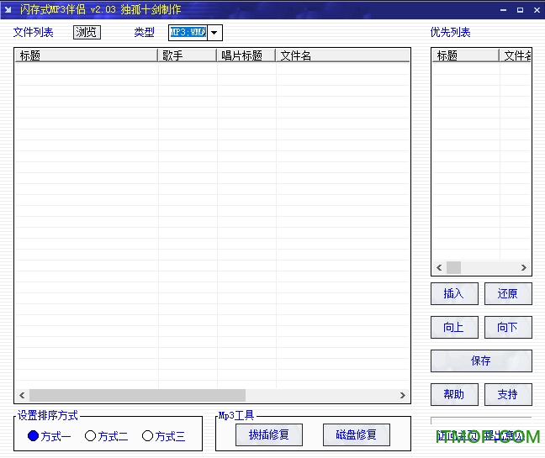Click the 浏览 browse button
Image resolution: width=545 pixels, height=458 pixels.
[87, 32]
